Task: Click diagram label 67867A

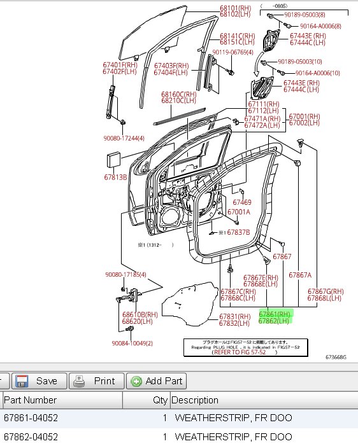Action: (300, 275)
